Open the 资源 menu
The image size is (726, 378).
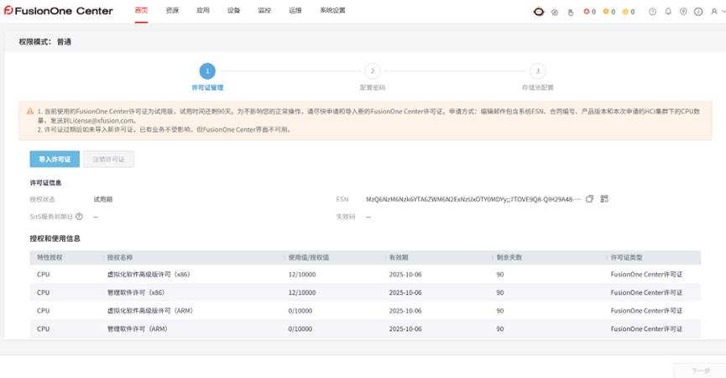tap(172, 10)
